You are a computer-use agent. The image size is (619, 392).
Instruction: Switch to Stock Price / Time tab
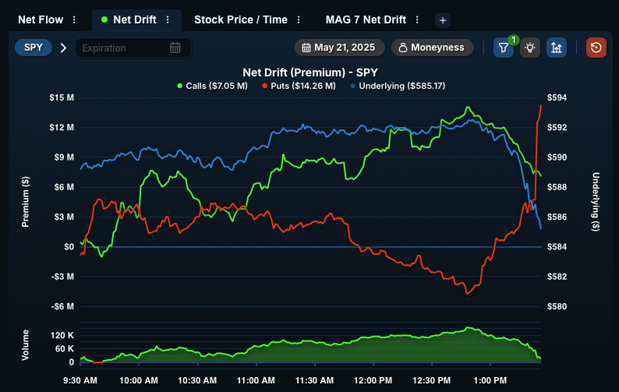(241, 19)
